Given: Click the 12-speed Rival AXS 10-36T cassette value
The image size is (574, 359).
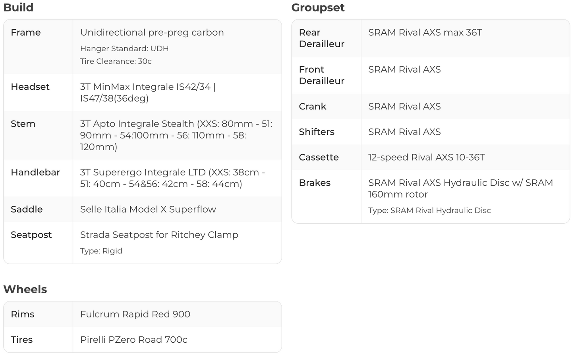Looking at the screenshot, I should click(426, 157).
